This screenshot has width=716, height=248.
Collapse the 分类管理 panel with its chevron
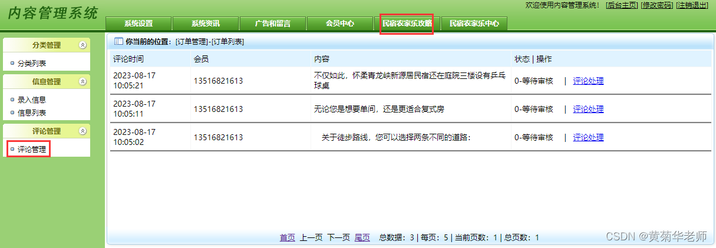[83, 45]
